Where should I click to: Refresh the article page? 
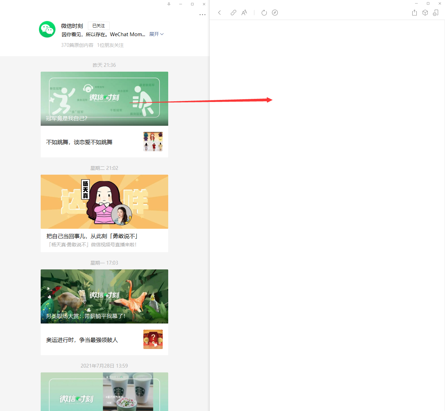coord(264,13)
